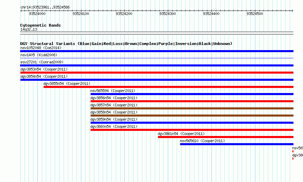
Task: Click the chr14:93523961..93524586 region label
Action: 45,7
